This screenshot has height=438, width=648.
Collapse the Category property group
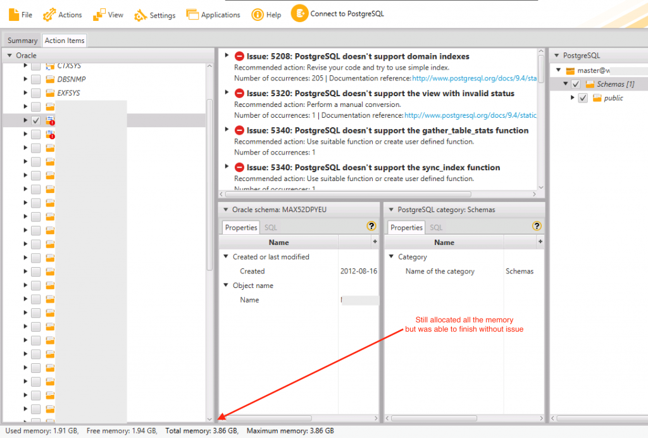click(x=391, y=256)
